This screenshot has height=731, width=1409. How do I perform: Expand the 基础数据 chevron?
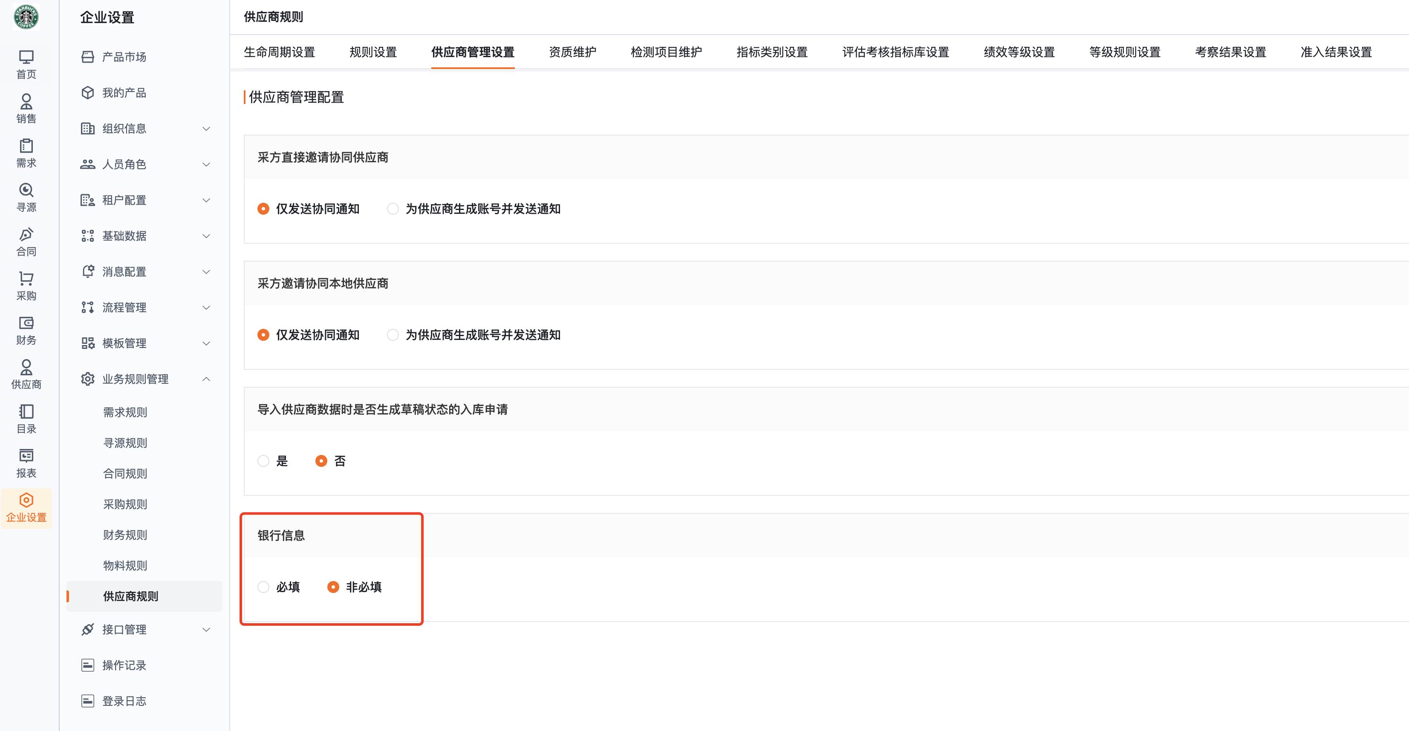(206, 236)
